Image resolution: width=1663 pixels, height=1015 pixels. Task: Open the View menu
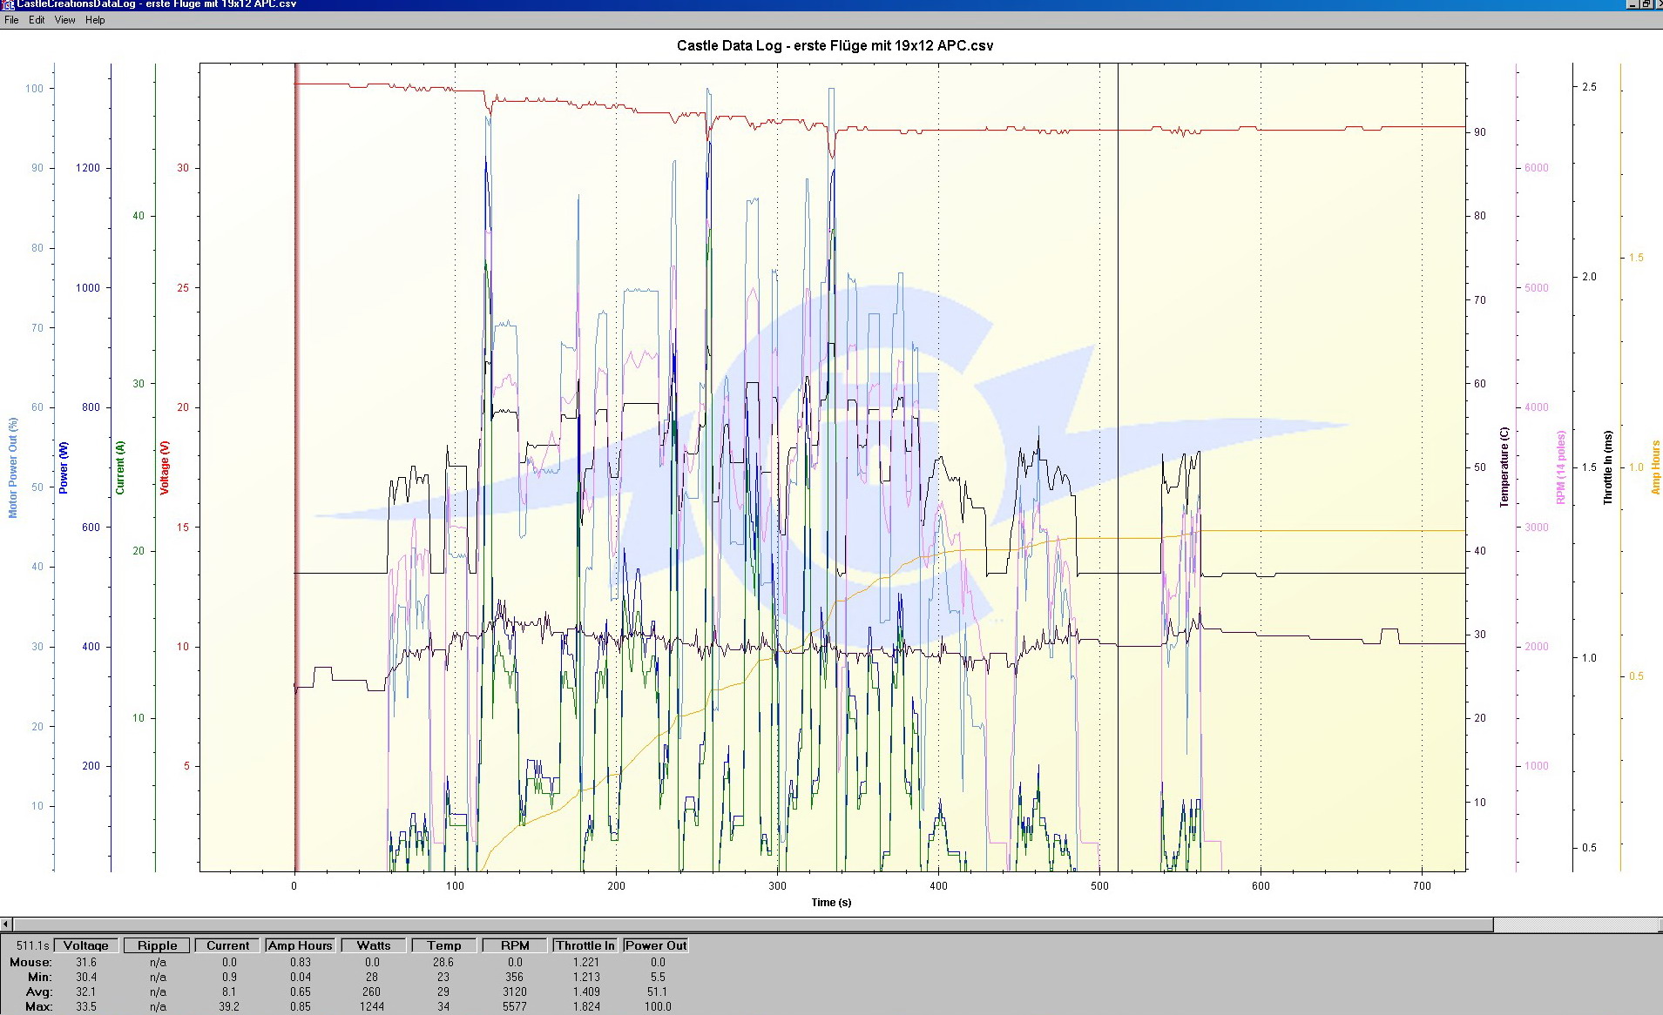[65, 20]
